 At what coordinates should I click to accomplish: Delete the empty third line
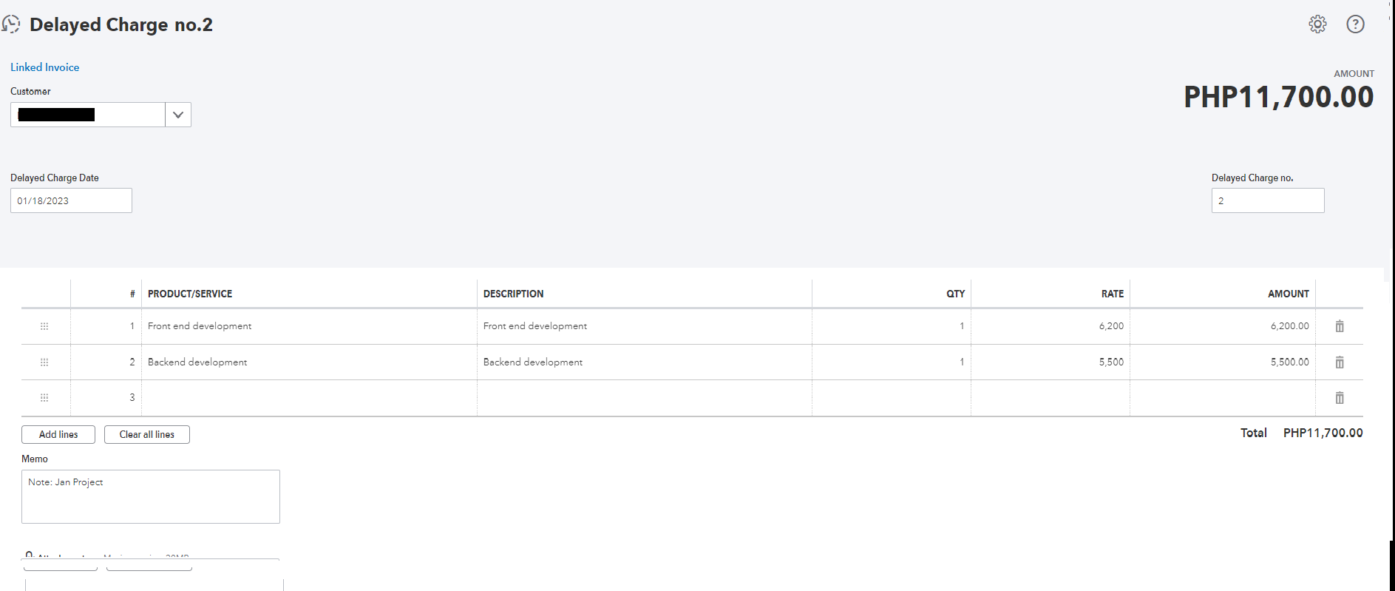click(1339, 398)
